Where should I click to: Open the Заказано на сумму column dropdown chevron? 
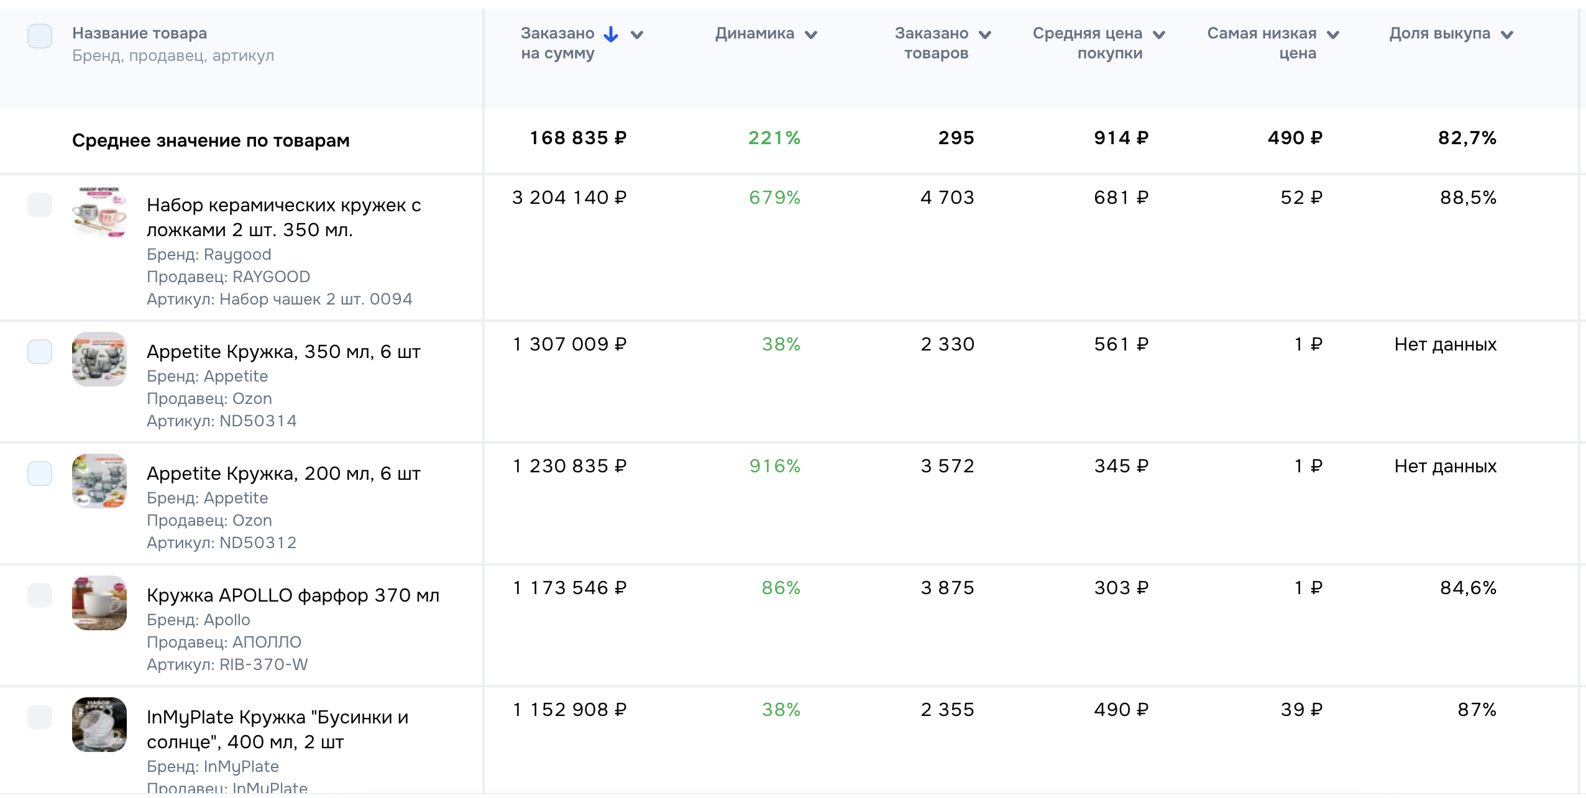point(636,35)
